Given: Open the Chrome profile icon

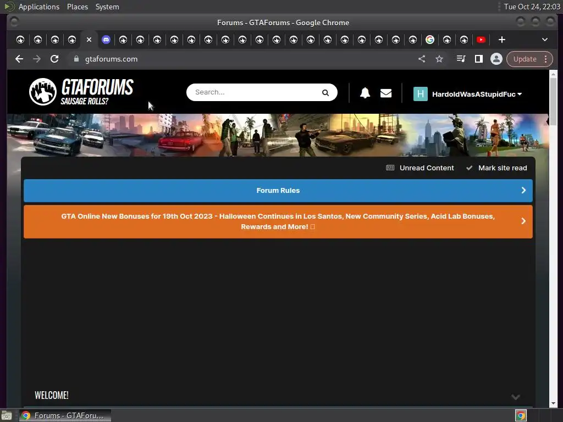Looking at the screenshot, I should (x=496, y=59).
